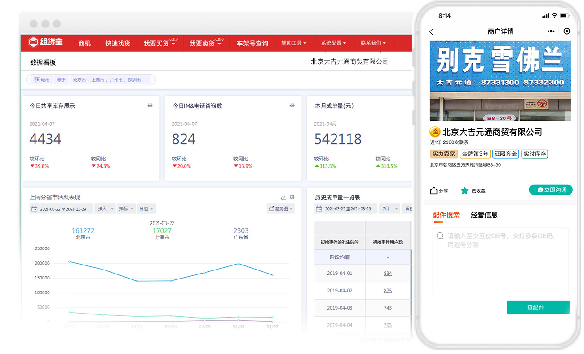
Task: Click the 实时库存 tag
Action: point(535,154)
